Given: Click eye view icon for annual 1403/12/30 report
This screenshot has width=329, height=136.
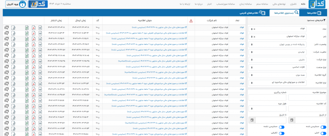Looking at the screenshot, I should [40, 28].
